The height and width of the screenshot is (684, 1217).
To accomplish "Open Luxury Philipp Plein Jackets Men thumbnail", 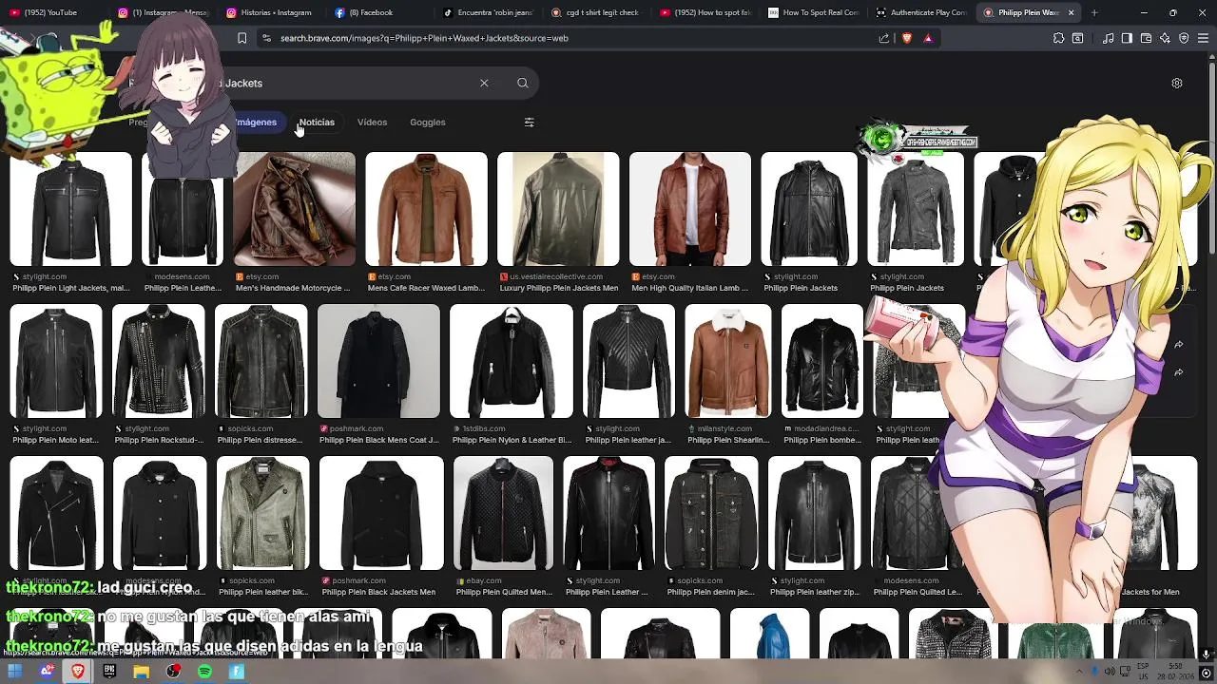I will pos(558,209).
